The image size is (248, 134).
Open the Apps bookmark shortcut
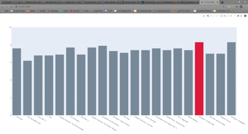click(x=5, y=11)
